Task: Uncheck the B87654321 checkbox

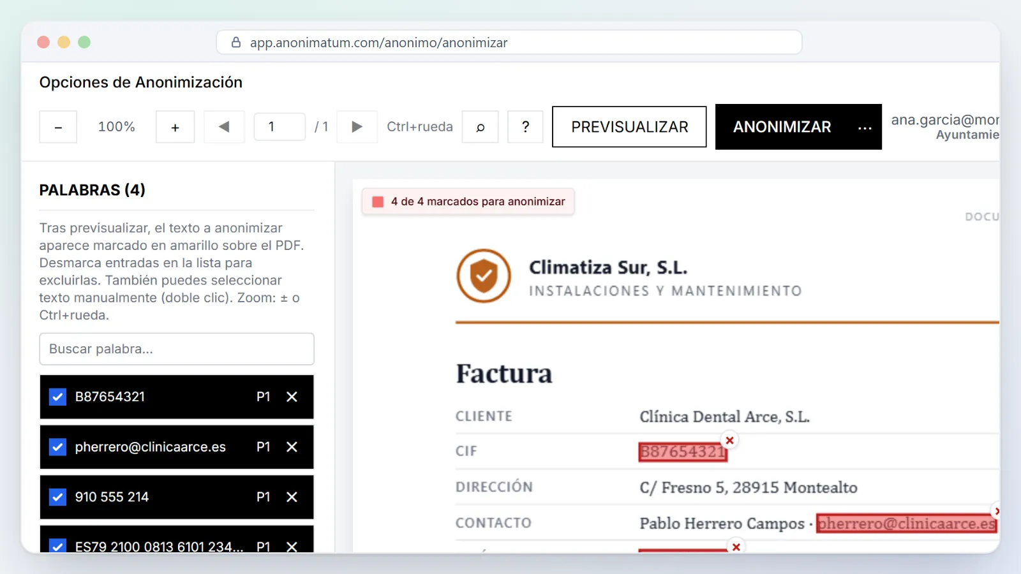Action: pos(57,397)
